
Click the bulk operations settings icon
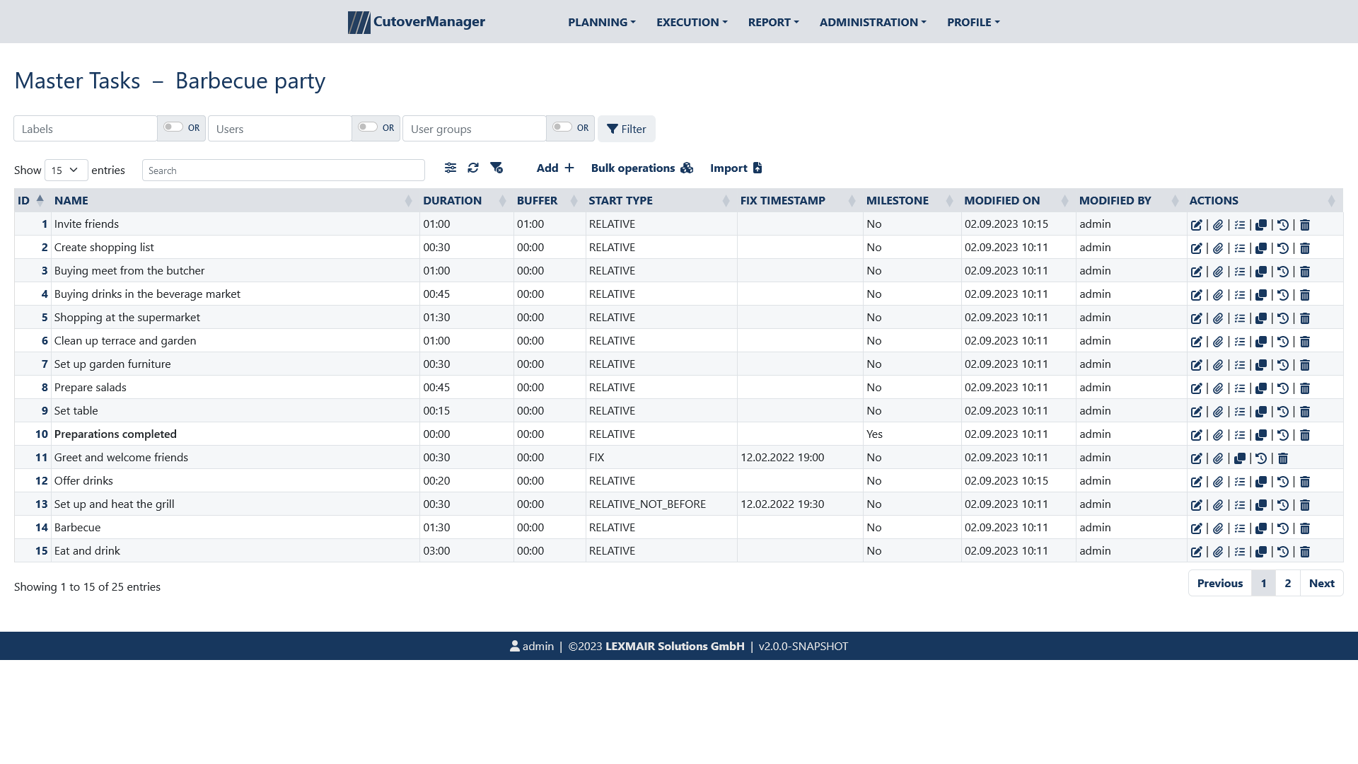click(685, 168)
